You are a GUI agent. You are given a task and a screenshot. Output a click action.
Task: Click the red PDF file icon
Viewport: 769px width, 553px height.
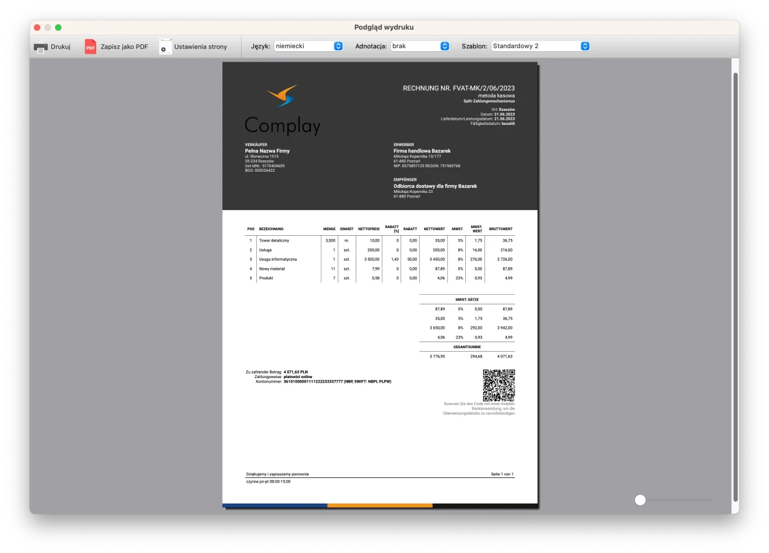(x=90, y=47)
